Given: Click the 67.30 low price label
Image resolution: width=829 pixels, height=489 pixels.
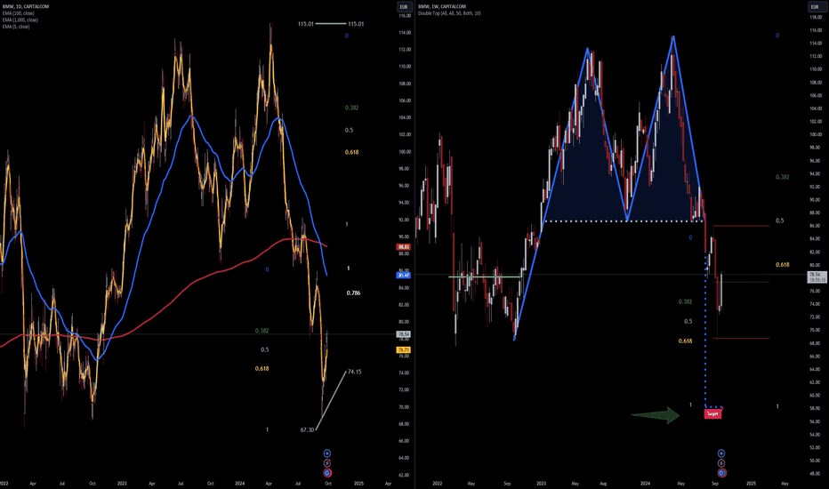Looking at the screenshot, I should (x=307, y=429).
